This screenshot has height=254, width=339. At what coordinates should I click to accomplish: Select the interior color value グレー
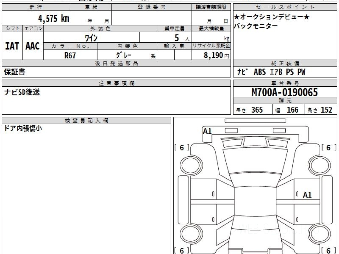(x=123, y=55)
